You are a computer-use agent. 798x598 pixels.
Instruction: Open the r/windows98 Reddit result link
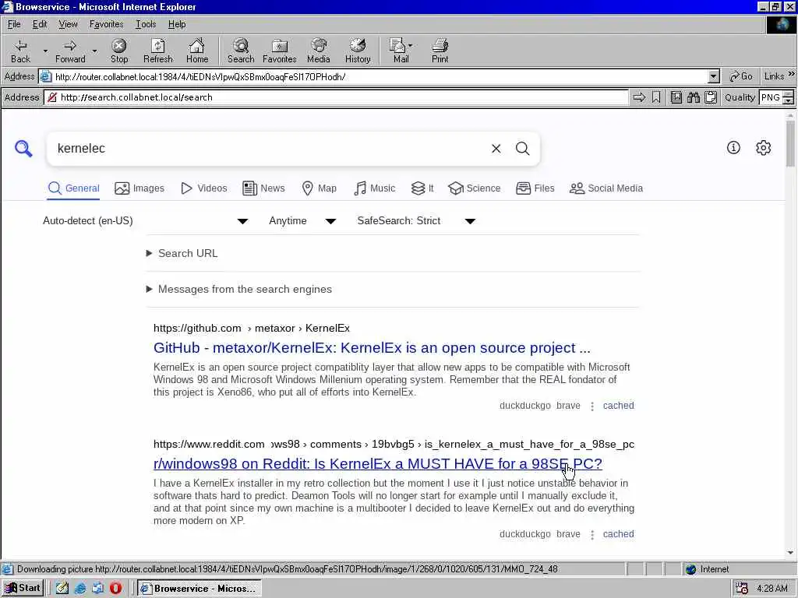(x=378, y=464)
